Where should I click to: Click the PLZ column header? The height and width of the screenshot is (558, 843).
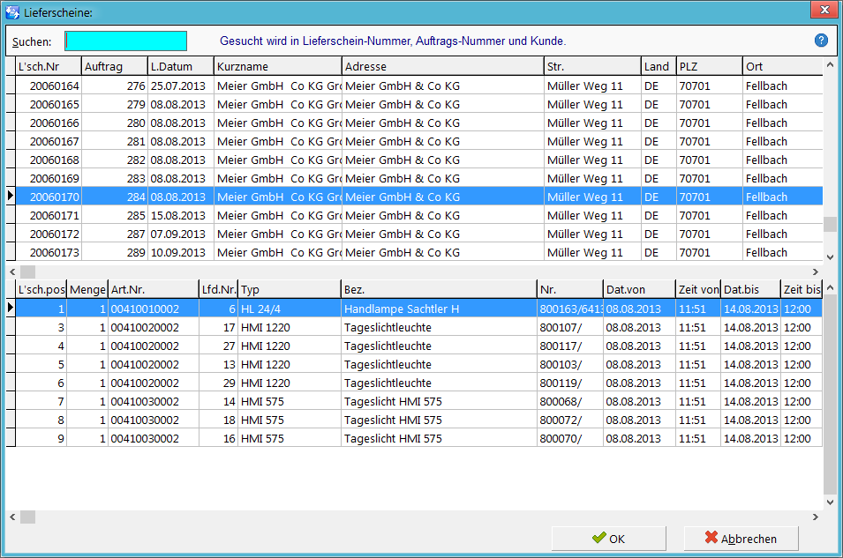709,67
